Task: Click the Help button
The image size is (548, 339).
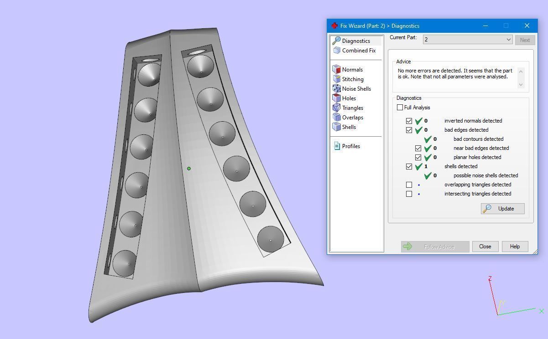Action: click(515, 247)
